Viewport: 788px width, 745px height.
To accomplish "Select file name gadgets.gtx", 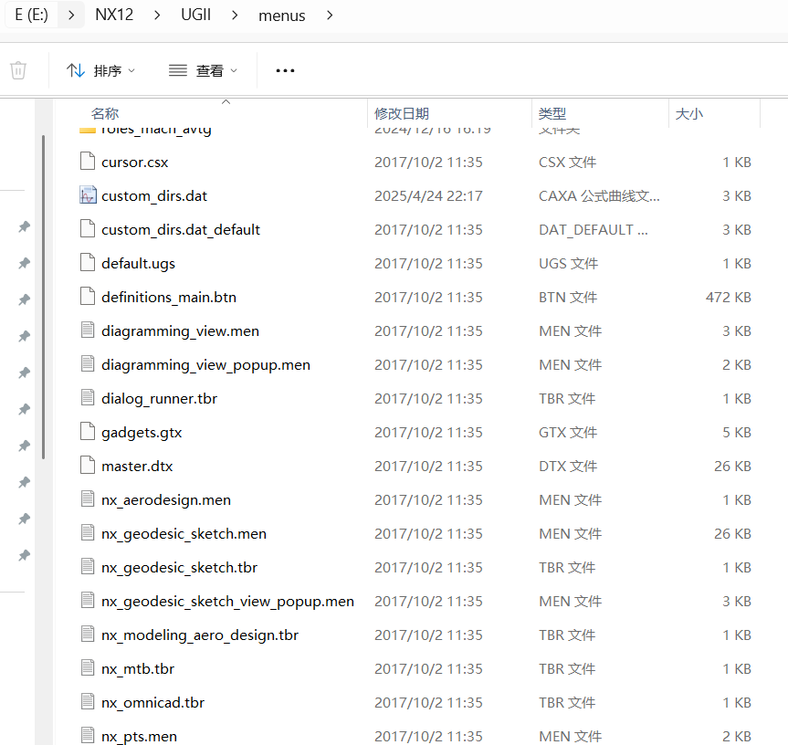I will click(142, 433).
